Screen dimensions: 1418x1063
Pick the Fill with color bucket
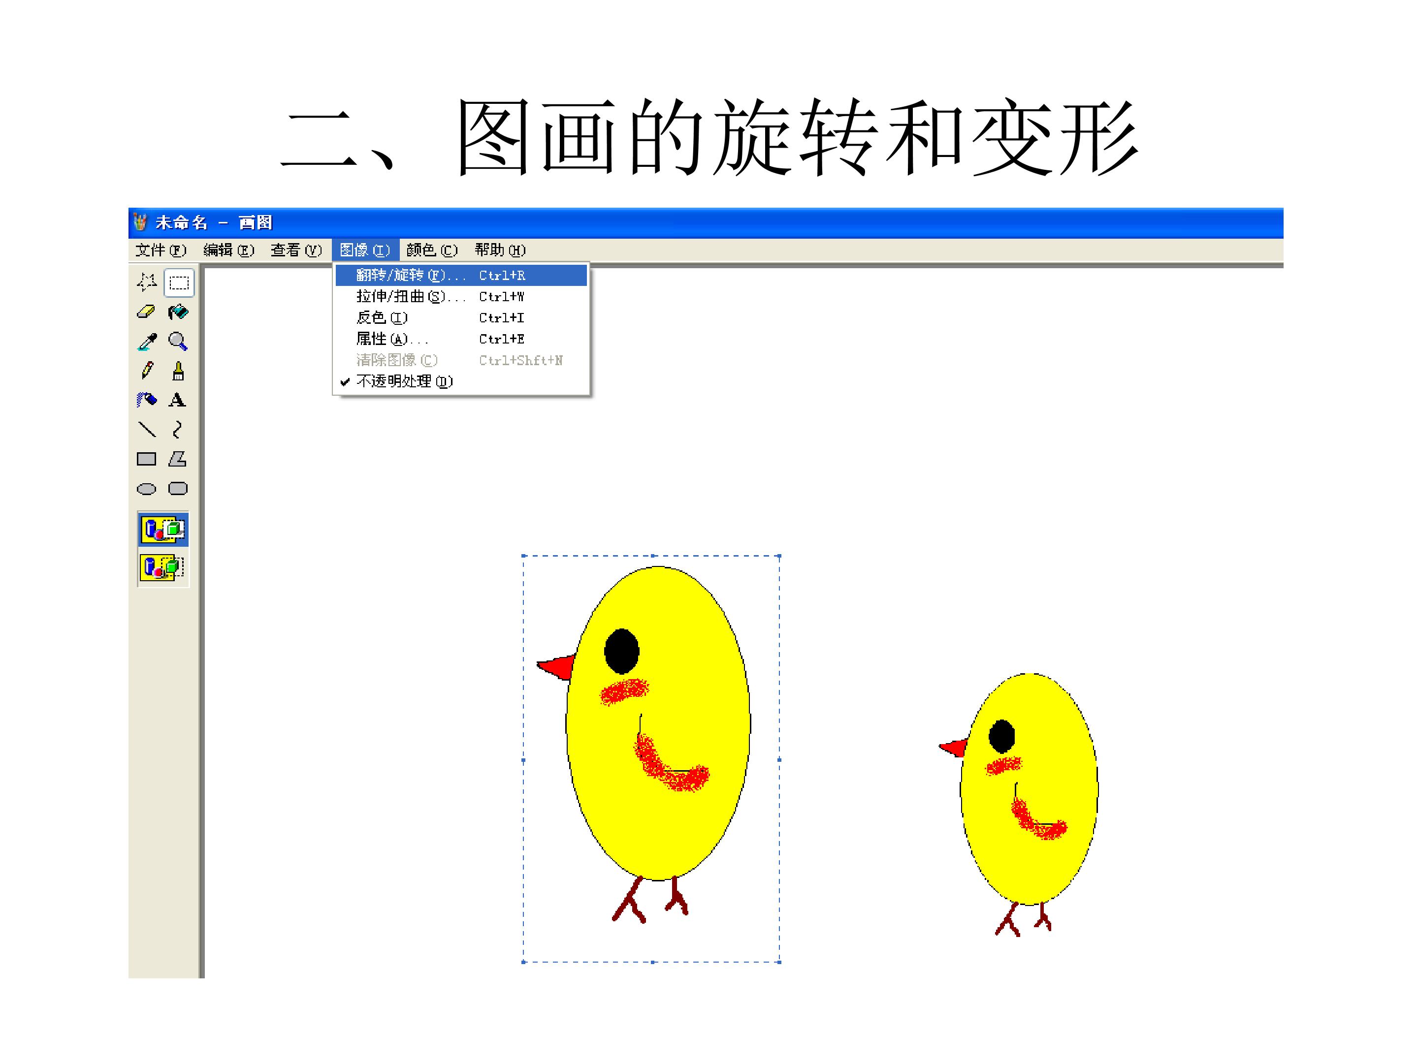tap(178, 312)
